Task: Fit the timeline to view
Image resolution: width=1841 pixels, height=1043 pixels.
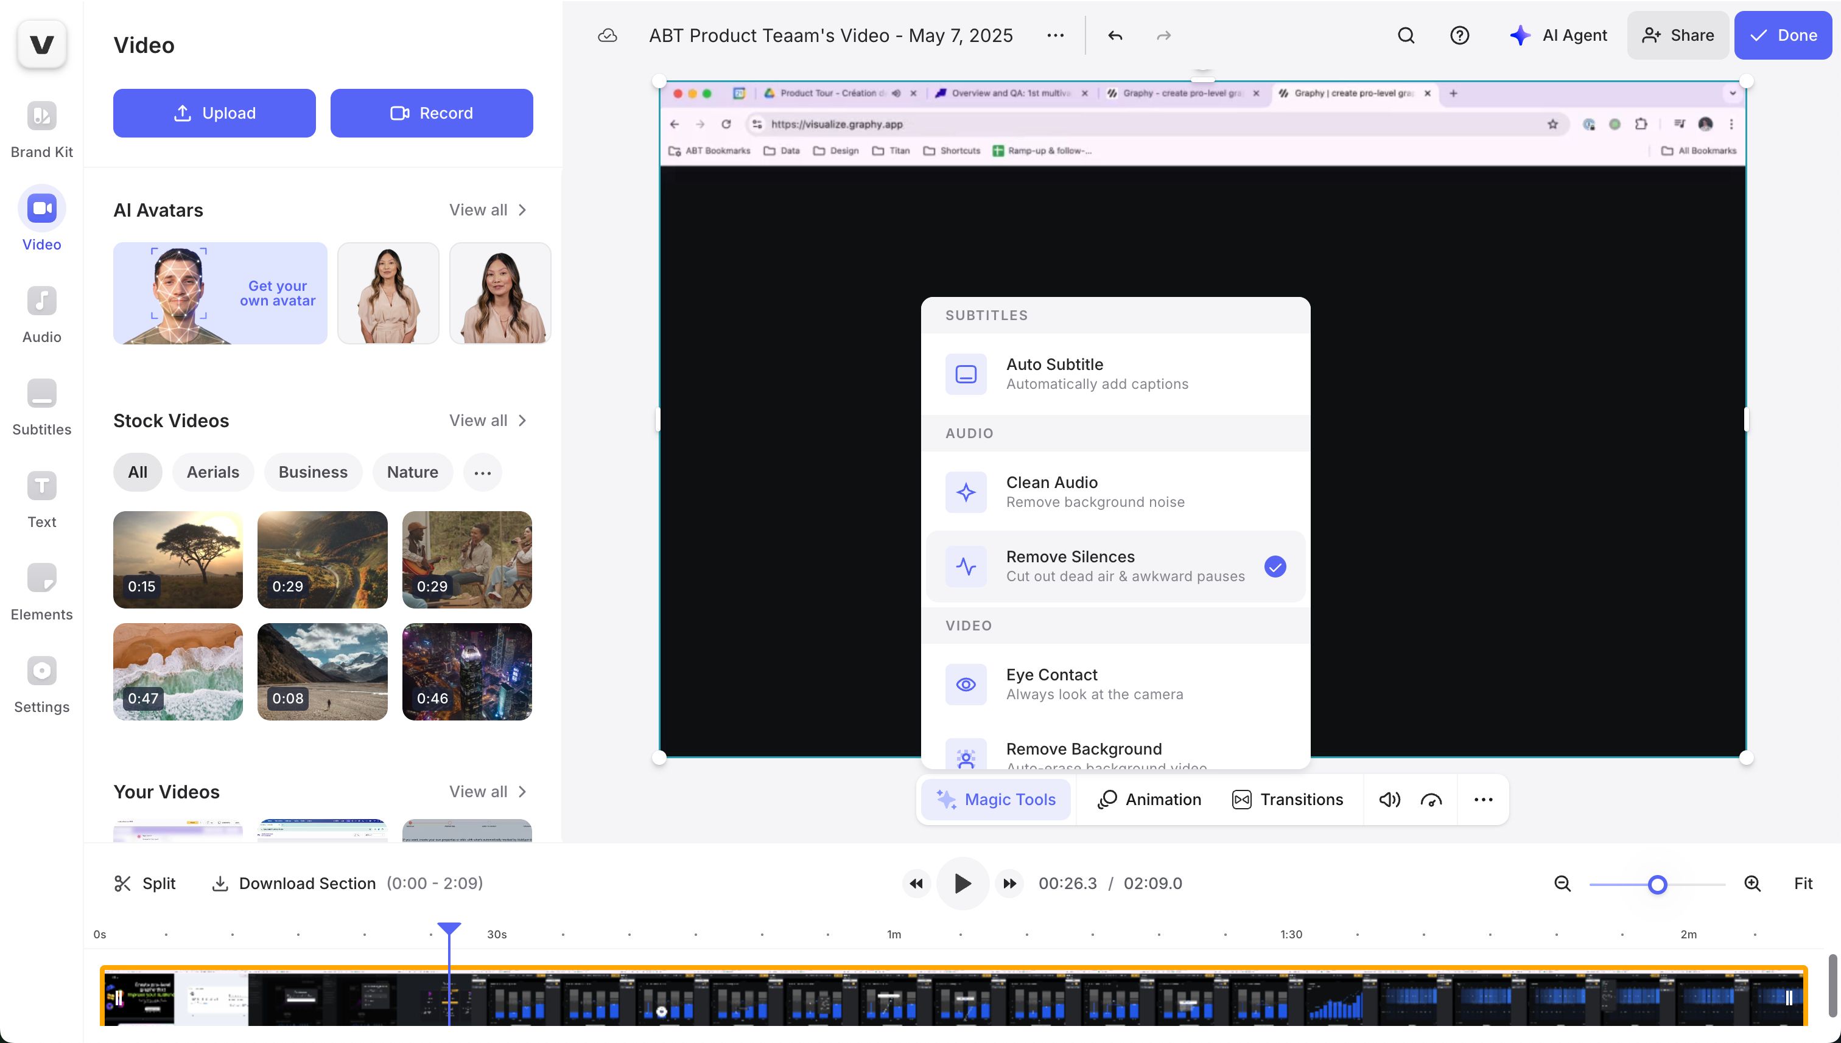Action: pos(1803,883)
